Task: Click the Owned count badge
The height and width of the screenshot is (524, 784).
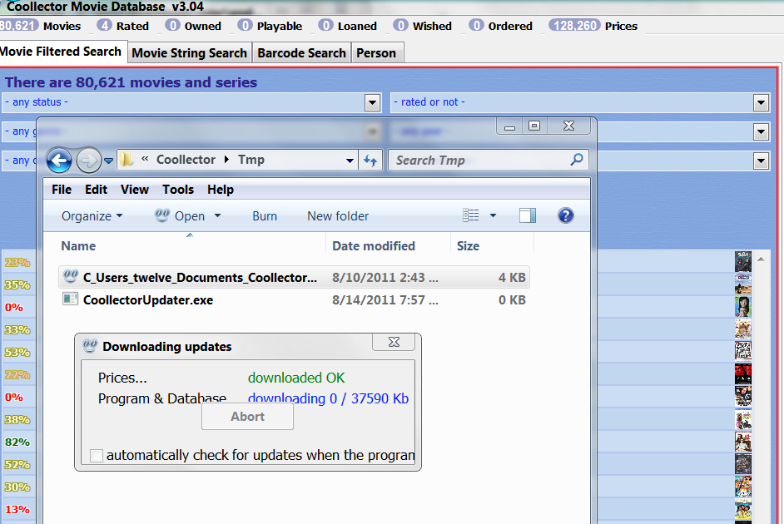Action: (x=172, y=26)
